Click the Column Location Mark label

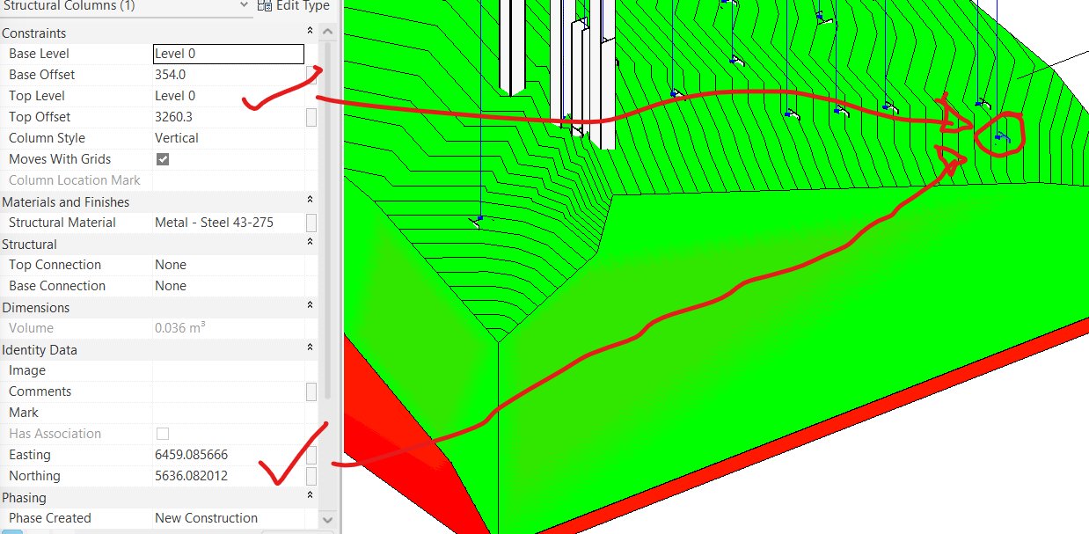pos(75,180)
